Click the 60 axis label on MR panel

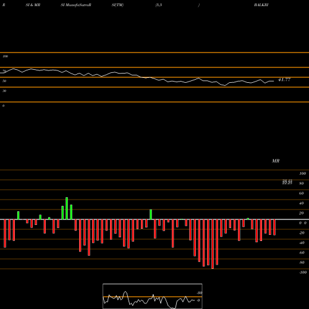pos(302,193)
